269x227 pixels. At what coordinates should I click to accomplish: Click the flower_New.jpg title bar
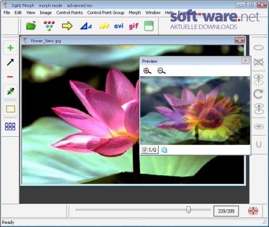(x=132, y=41)
